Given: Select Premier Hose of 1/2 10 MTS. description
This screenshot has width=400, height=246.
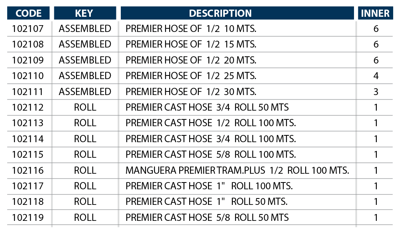Looking at the screenshot, I should (191, 29).
